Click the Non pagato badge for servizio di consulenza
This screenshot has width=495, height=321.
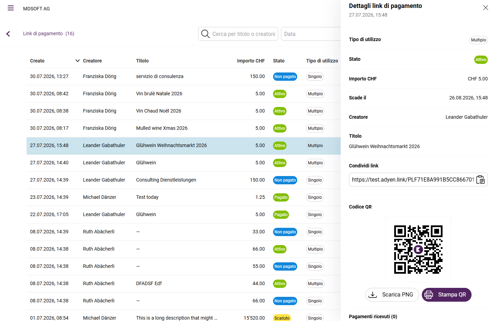[285, 77]
